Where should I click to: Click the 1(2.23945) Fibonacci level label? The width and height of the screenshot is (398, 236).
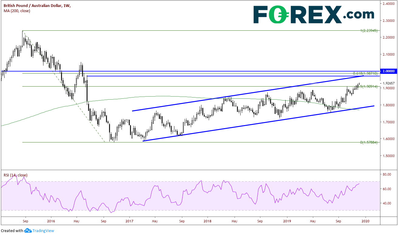coord(369,31)
